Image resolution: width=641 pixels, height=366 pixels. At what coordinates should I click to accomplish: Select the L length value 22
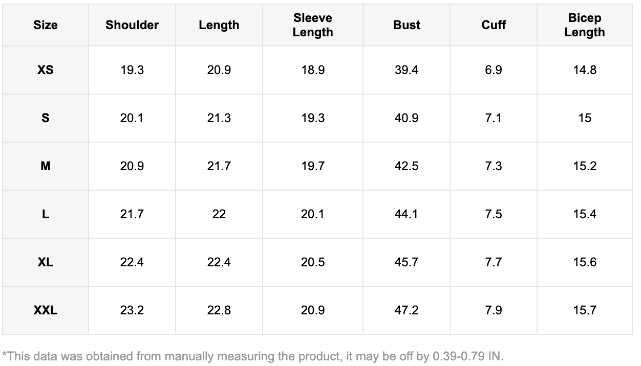click(x=219, y=214)
